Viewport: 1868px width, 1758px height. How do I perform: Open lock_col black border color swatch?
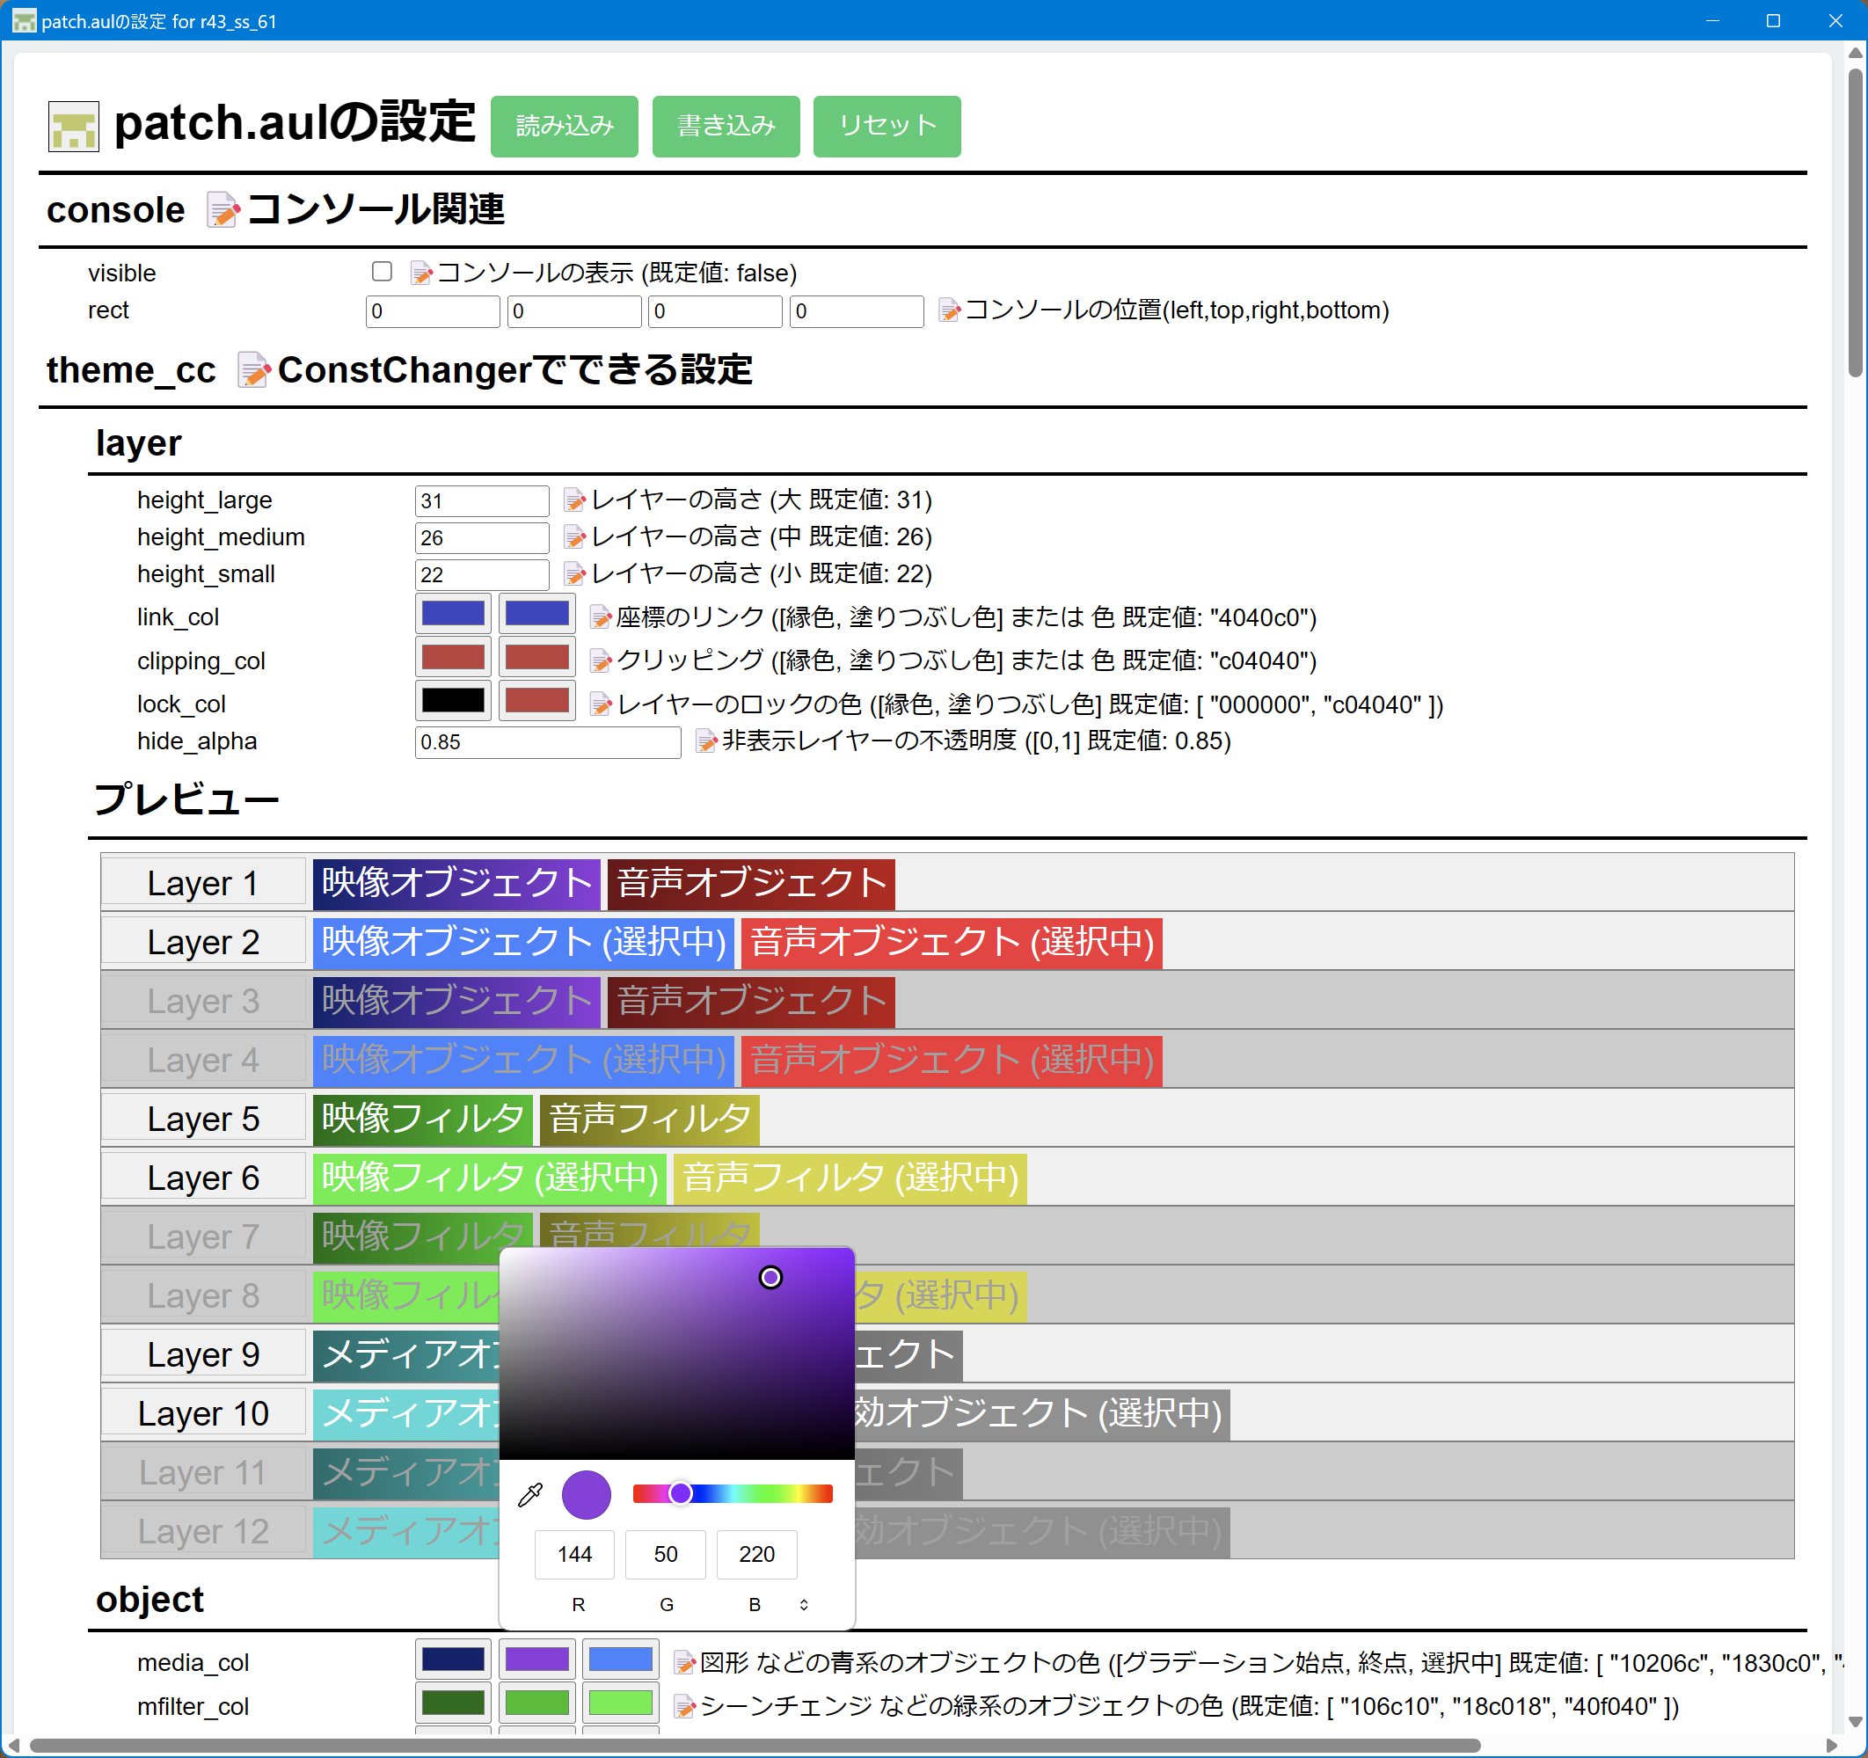453,701
